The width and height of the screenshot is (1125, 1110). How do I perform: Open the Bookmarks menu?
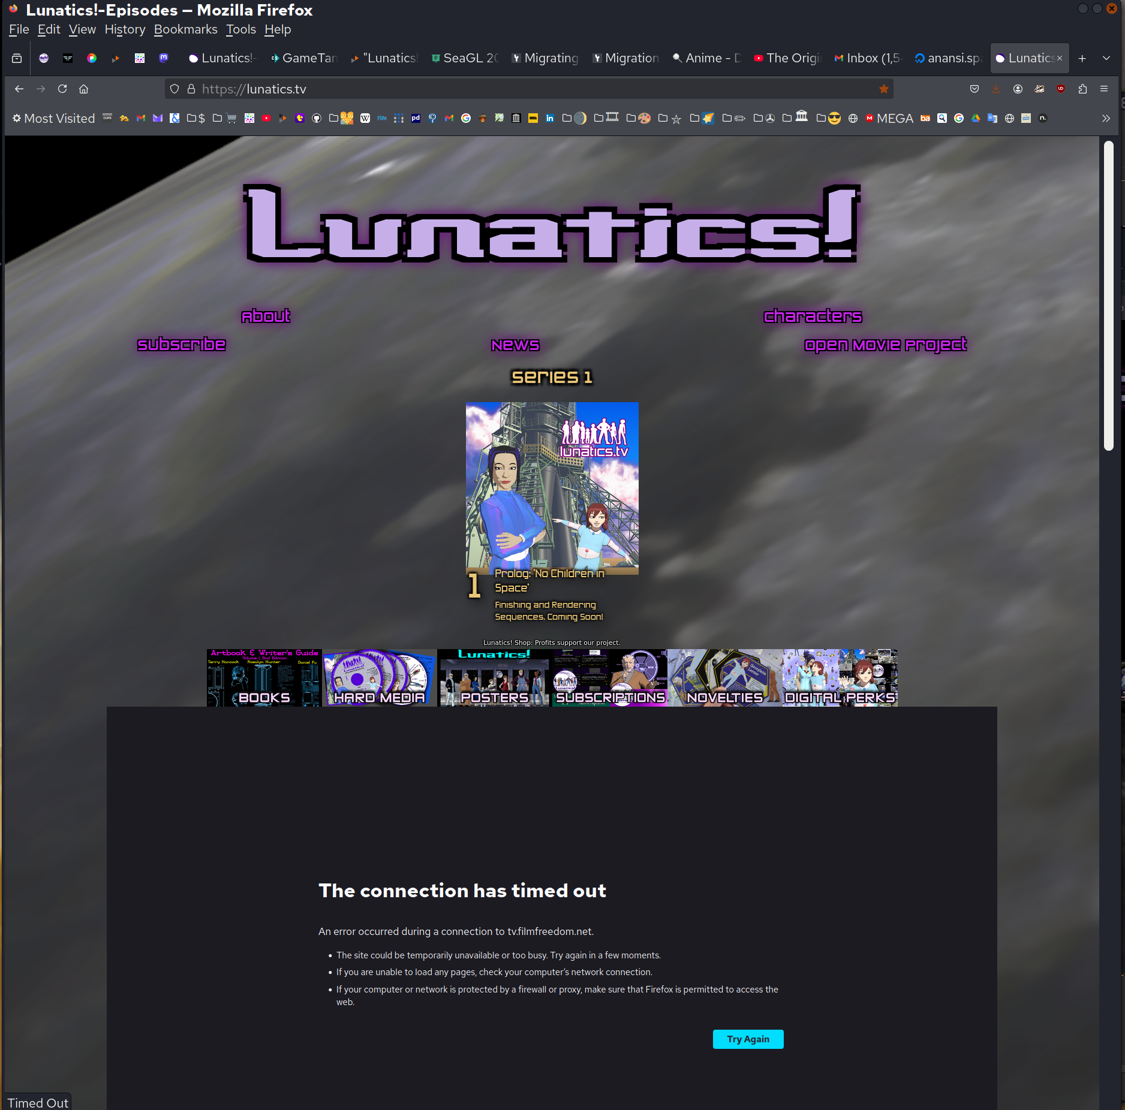click(185, 29)
